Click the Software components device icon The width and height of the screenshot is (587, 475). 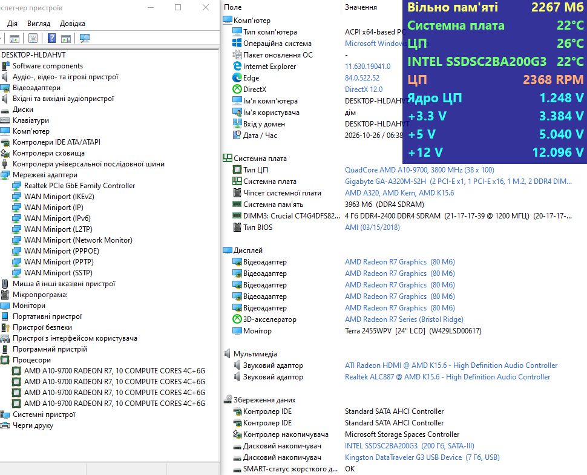(5, 66)
